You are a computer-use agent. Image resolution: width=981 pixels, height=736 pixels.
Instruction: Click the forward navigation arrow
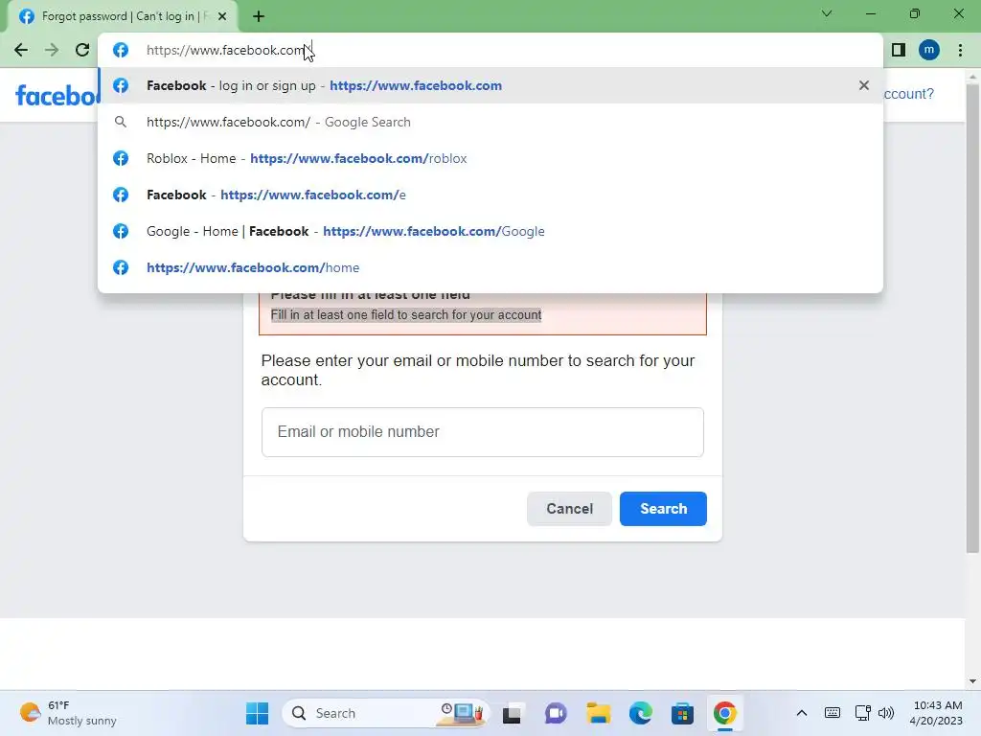(x=52, y=50)
